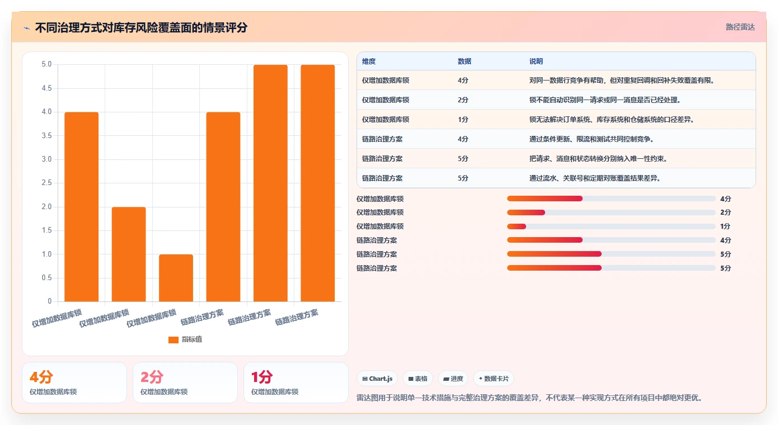The image size is (778, 425).
Task: Select the 数据 column header
Action: click(465, 61)
